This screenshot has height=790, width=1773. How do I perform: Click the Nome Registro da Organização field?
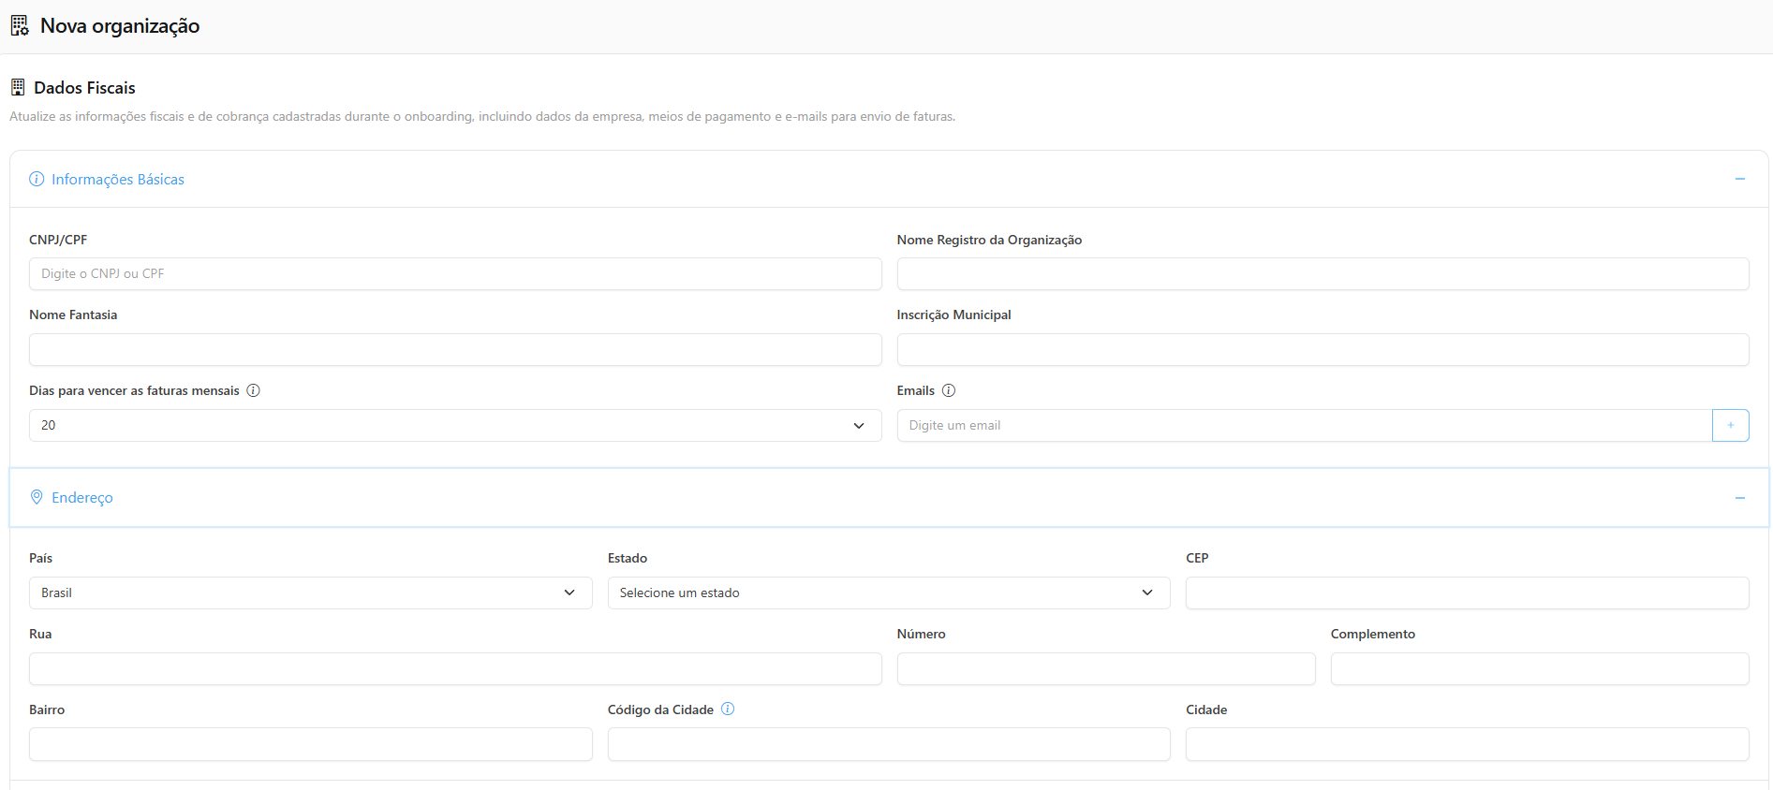coord(1322,274)
